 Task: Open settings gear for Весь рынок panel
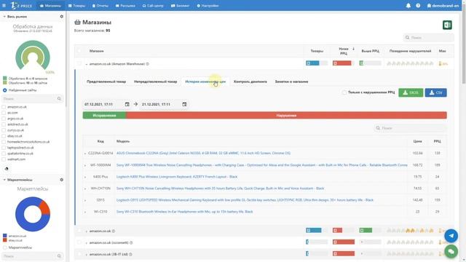(61, 17)
